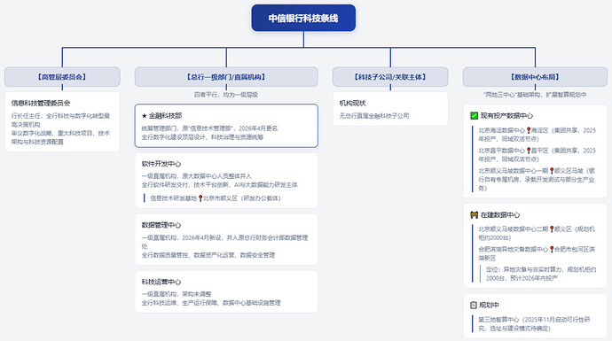Click the line starting 全行数据质量管控
The image size is (612, 341).
pyautogui.click(x=208, y=255)
